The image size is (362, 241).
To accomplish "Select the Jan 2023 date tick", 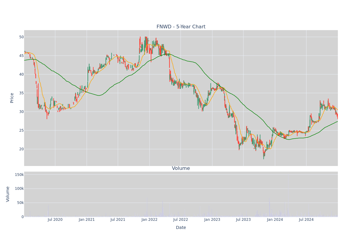I will (212, 220).
